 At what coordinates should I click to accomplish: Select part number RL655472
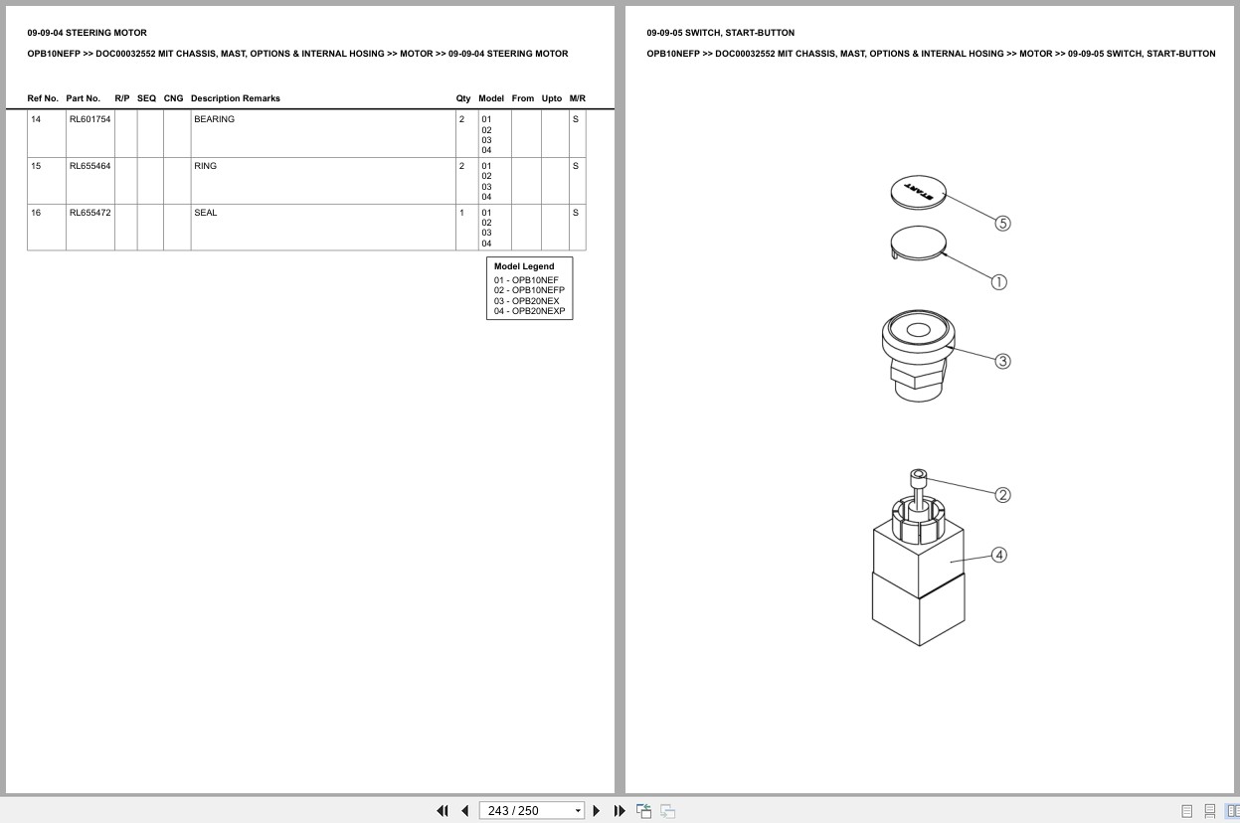point(89,213)
